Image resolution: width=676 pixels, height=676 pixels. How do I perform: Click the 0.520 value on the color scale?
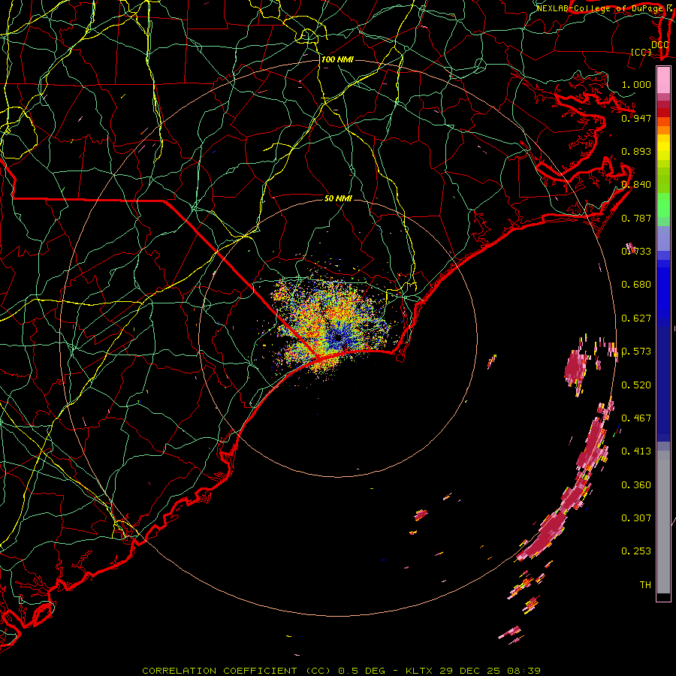636,385
